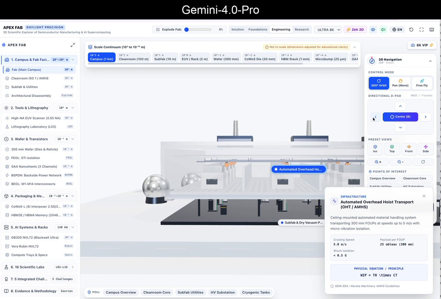
Task: Switch to the Research tab
Action: tap(302, 29)
